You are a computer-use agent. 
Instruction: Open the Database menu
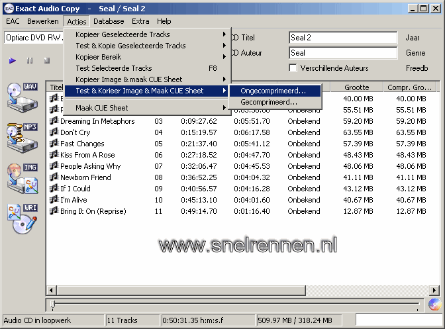click(109, 21)
